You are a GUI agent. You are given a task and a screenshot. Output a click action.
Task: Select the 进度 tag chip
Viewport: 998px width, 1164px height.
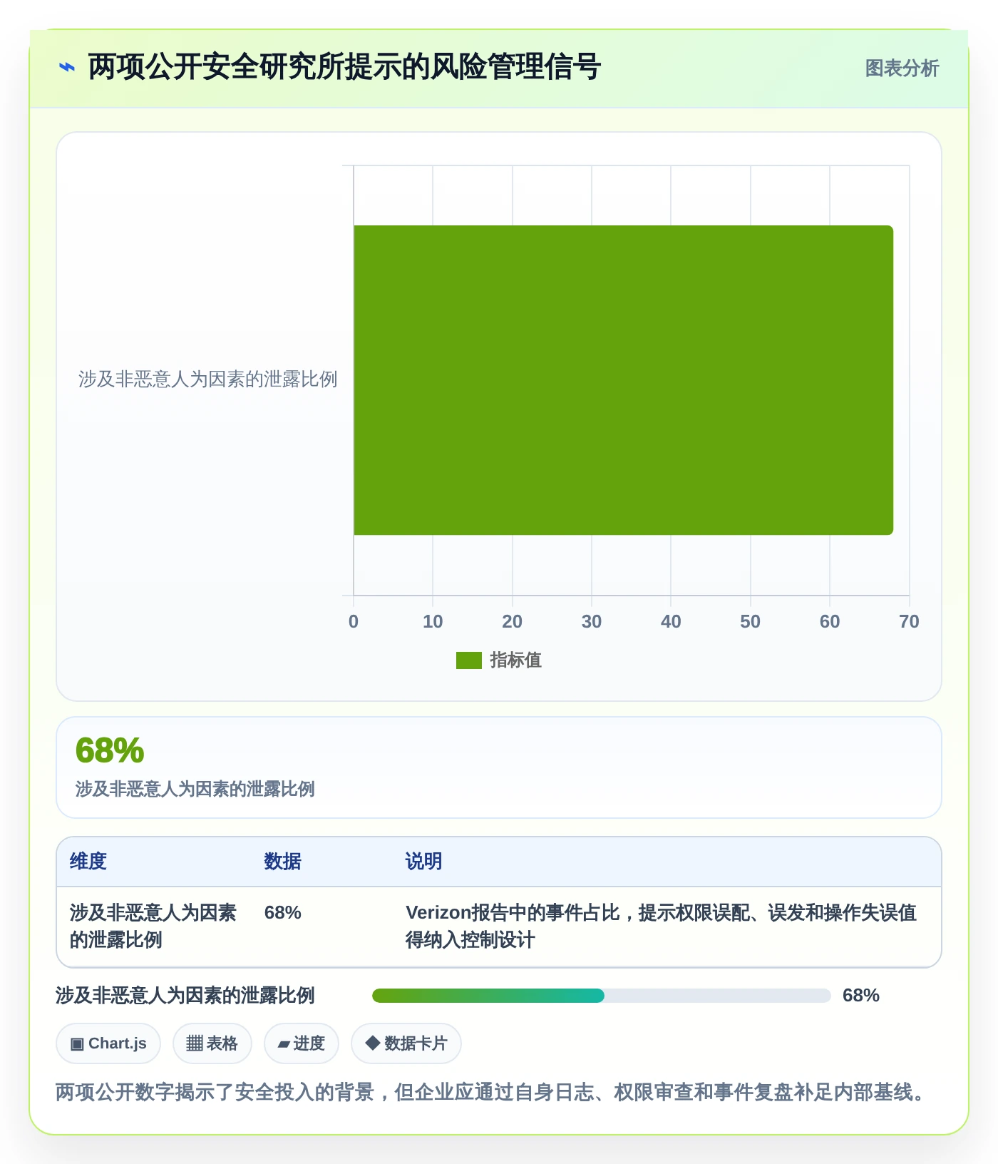click(x=302, y=1043)
